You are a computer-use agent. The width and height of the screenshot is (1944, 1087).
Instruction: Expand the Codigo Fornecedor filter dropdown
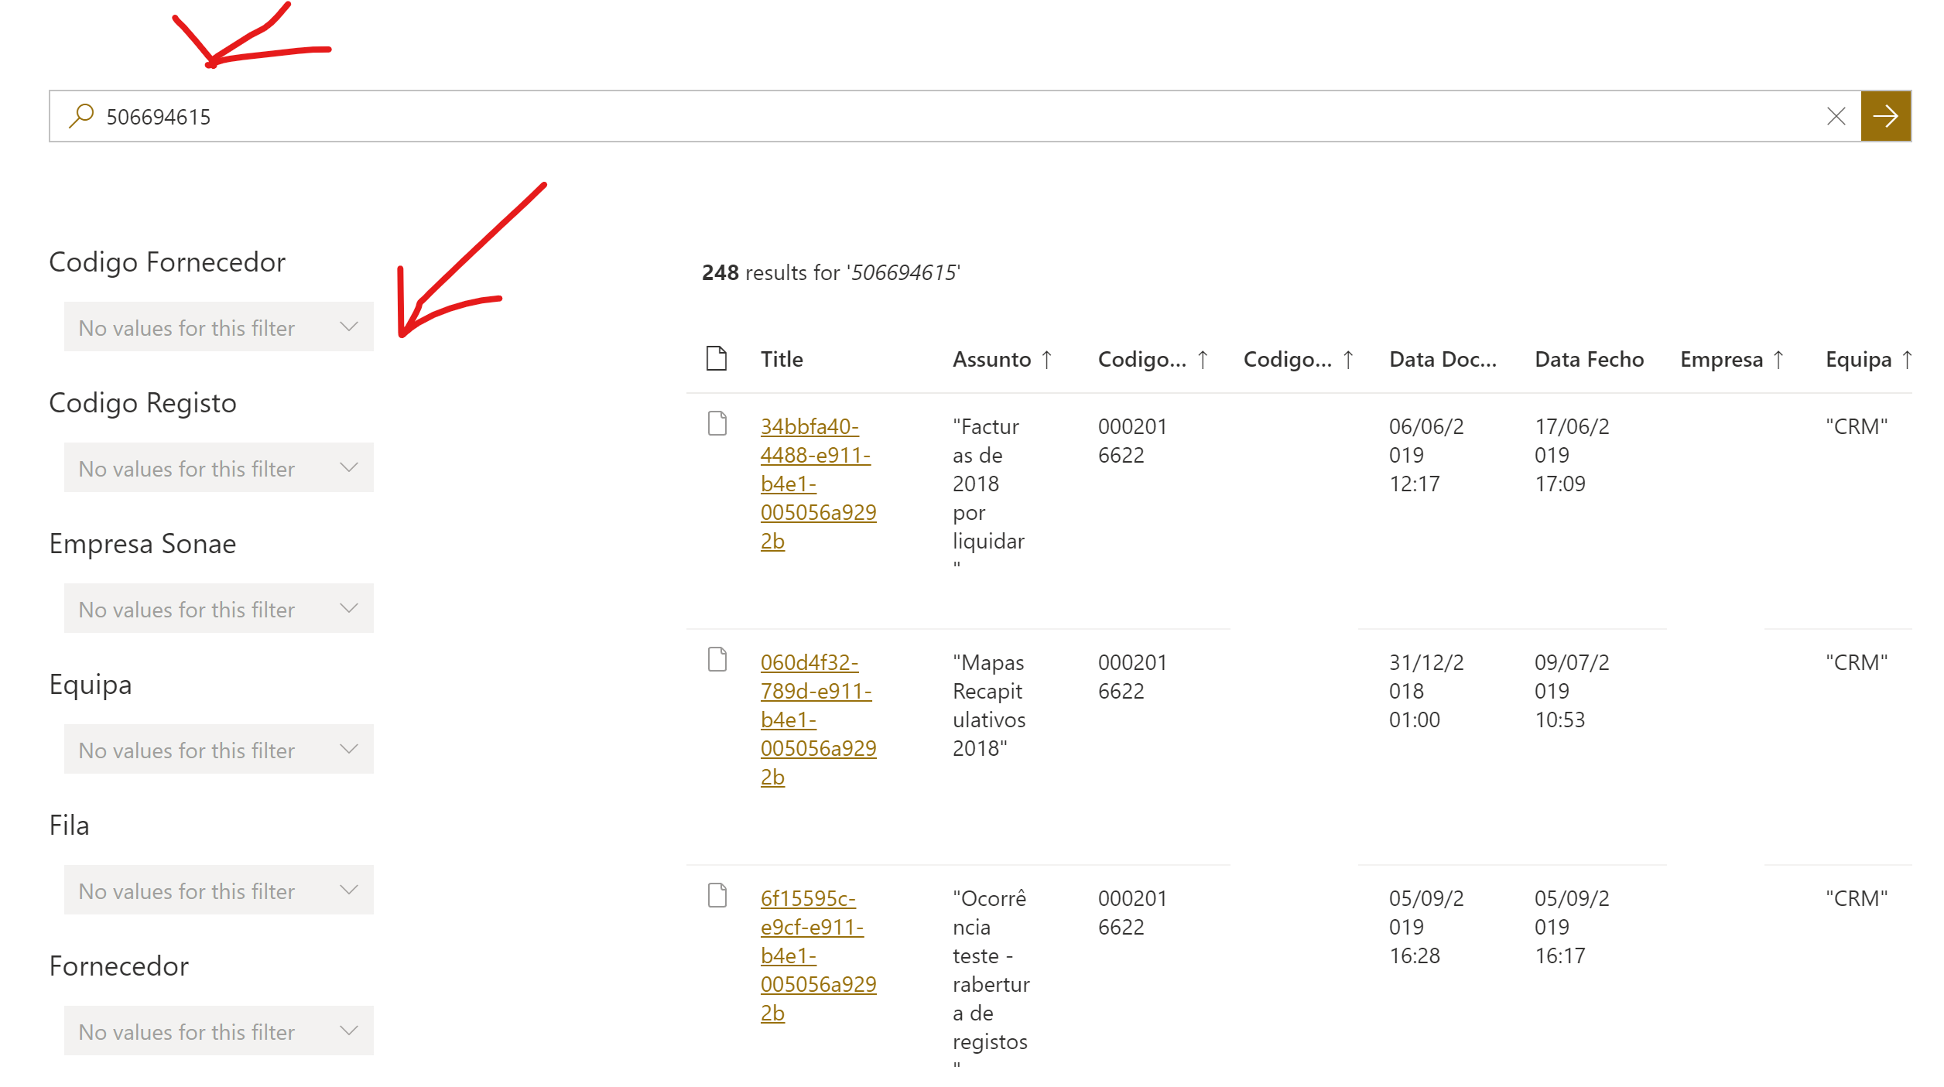pos(218,326)
